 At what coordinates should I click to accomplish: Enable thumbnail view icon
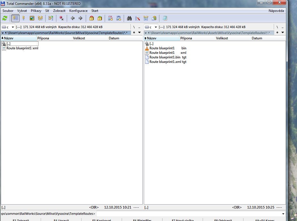pyautogui.click(x=32, y=18)
